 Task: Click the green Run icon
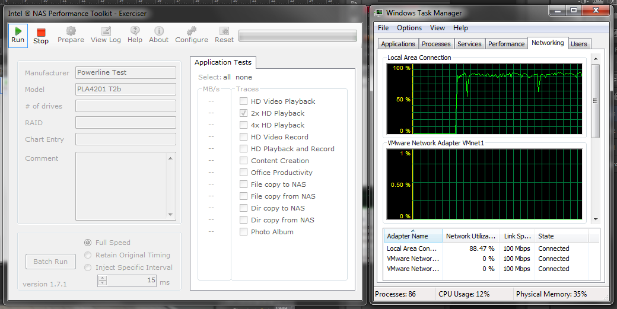pyautogui.click(x=18, y=31)
